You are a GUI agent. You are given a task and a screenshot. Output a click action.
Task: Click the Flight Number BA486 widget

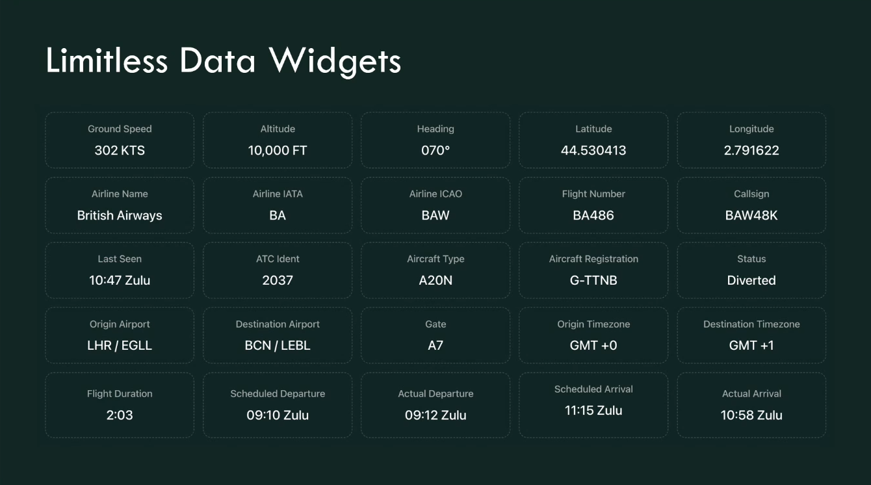tap(593, 205)
